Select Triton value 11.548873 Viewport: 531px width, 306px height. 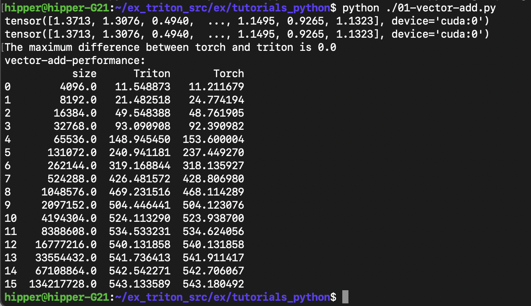click(143, 87)
